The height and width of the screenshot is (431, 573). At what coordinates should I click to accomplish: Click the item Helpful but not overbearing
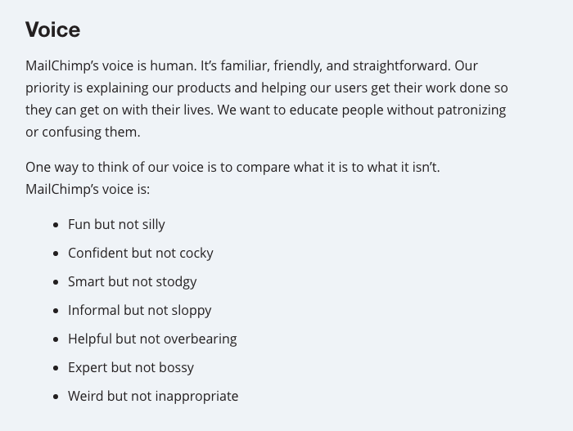(152, 339)
